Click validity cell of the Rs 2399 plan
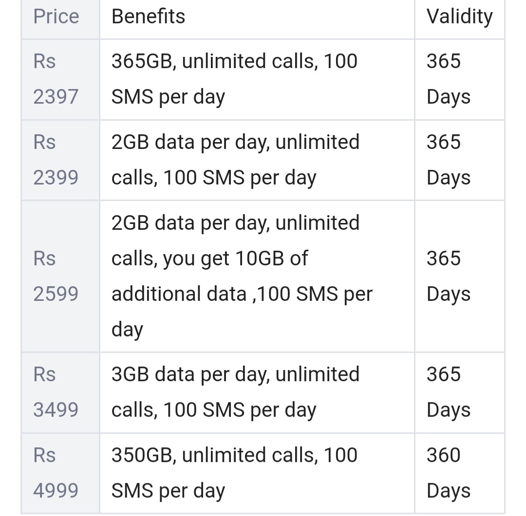This screenshot has width=526, height=516. coord(448,160)
